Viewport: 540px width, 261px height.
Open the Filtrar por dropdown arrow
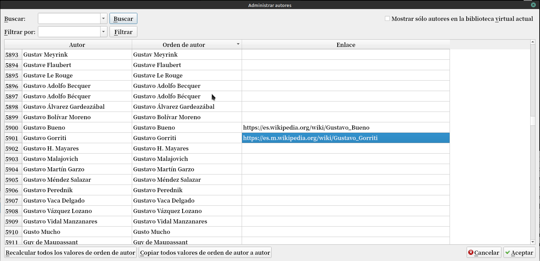point(103,32)
